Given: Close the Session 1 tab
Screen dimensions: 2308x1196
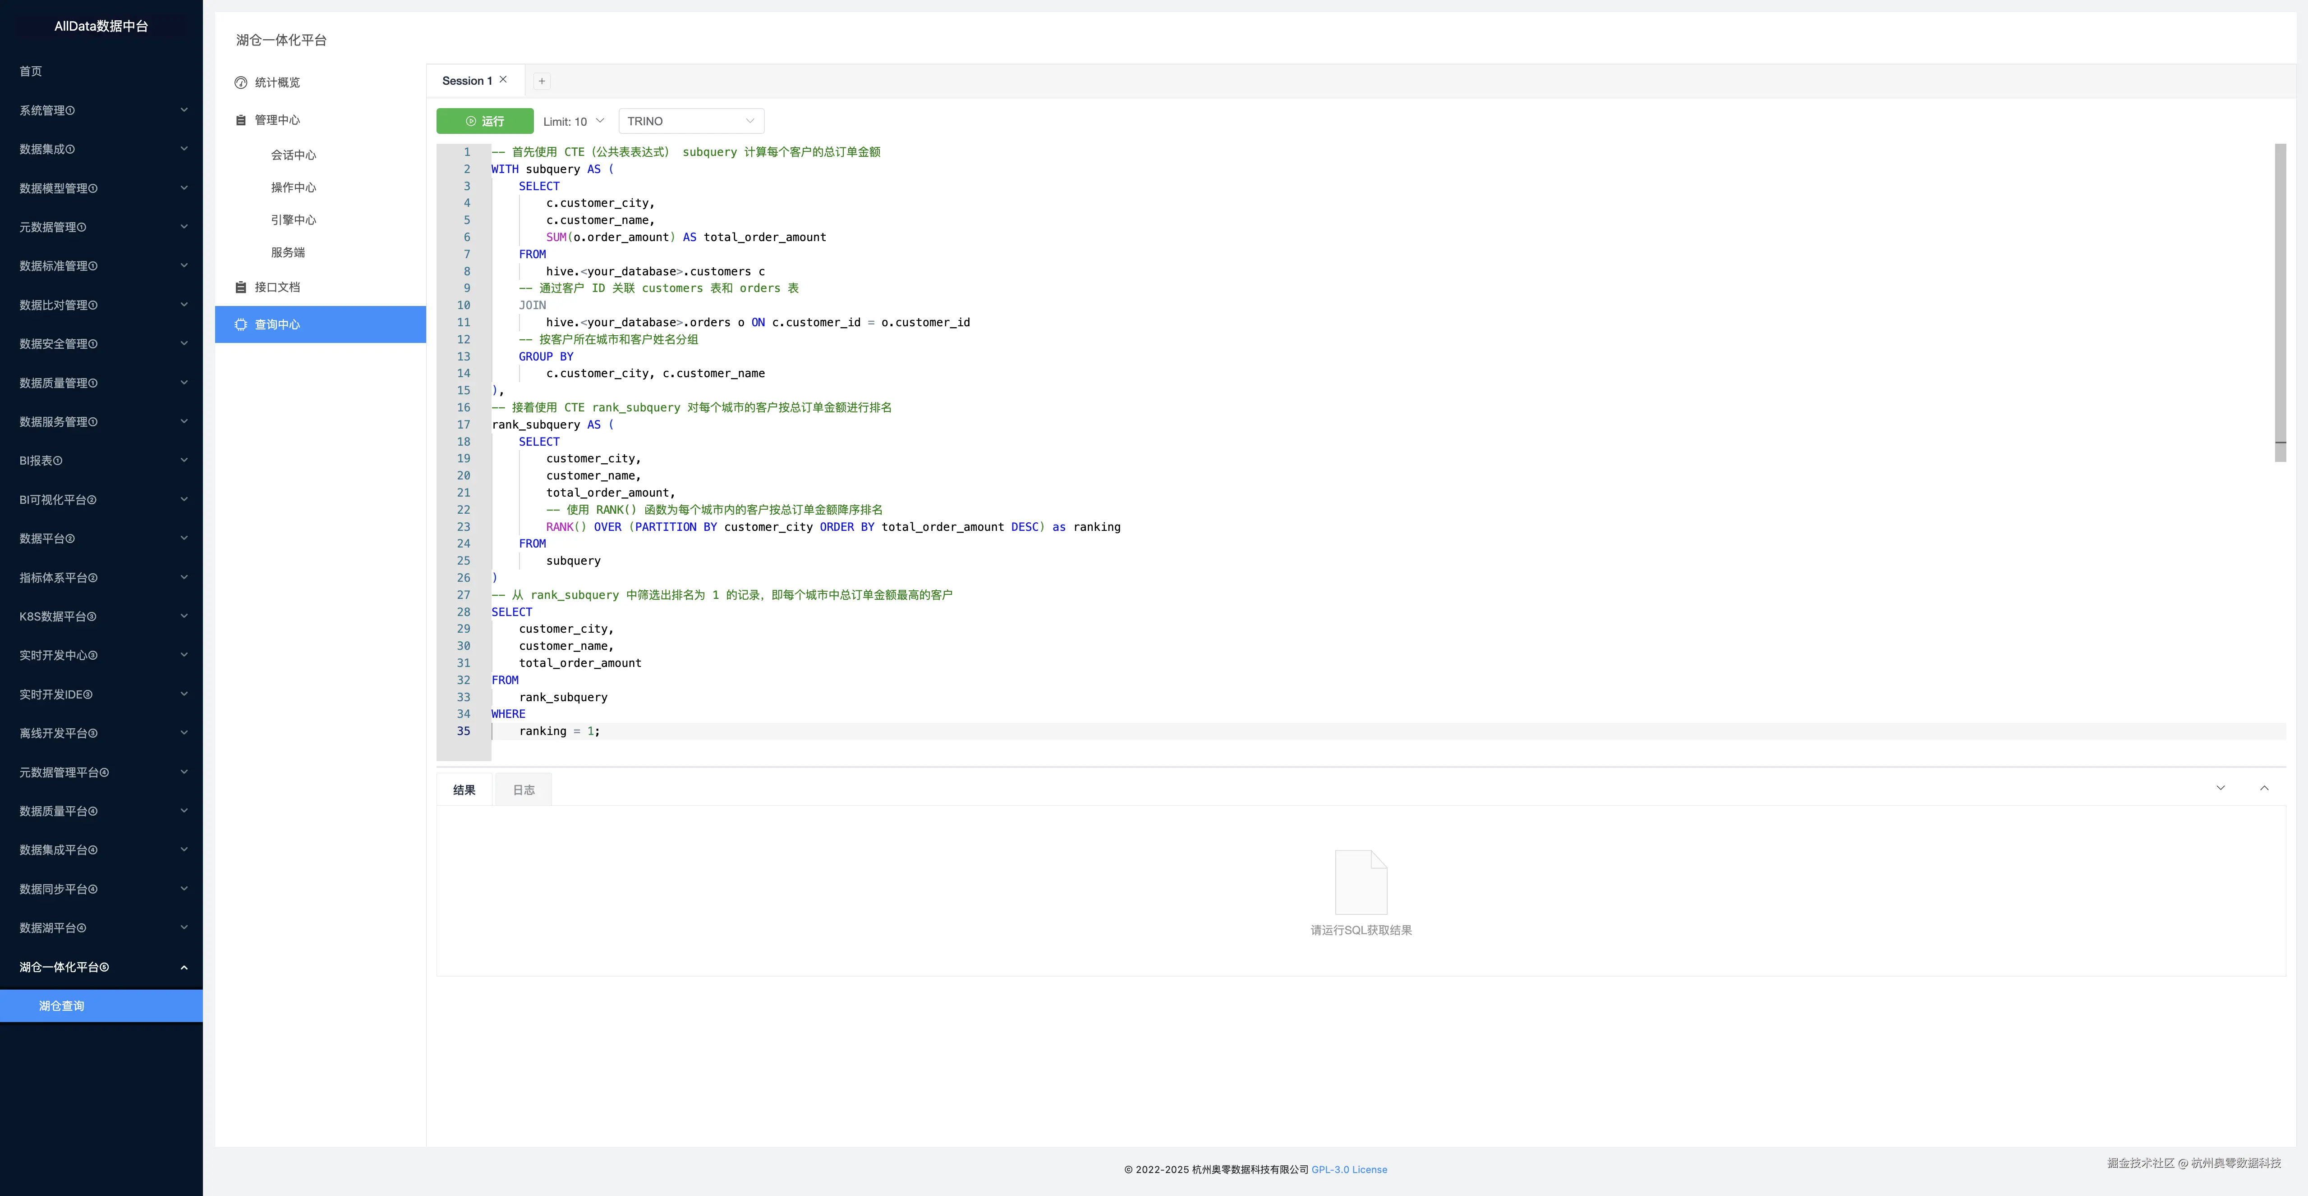Looking at the screenshot, I should click(x=504, y=80).
